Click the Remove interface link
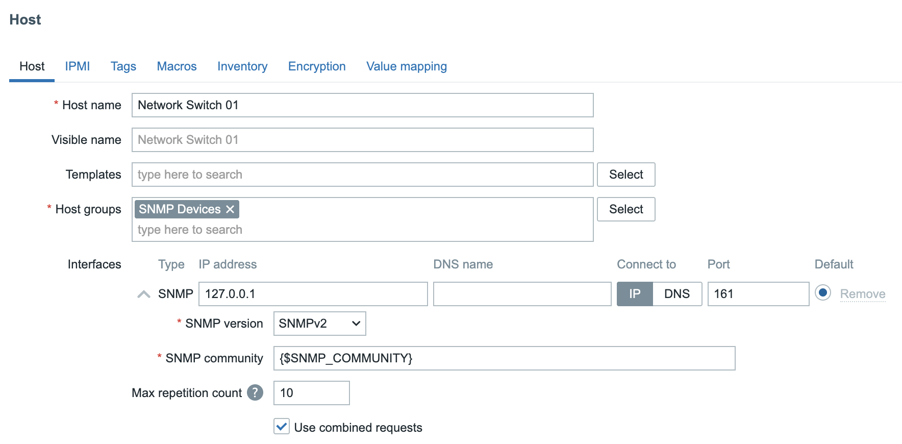902x444 pixels. pos(862,294)
